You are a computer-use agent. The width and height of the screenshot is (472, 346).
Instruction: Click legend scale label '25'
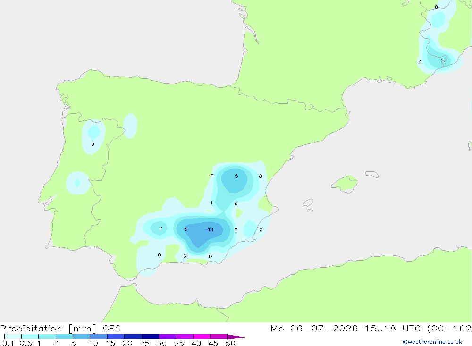(x=145, y=343)
